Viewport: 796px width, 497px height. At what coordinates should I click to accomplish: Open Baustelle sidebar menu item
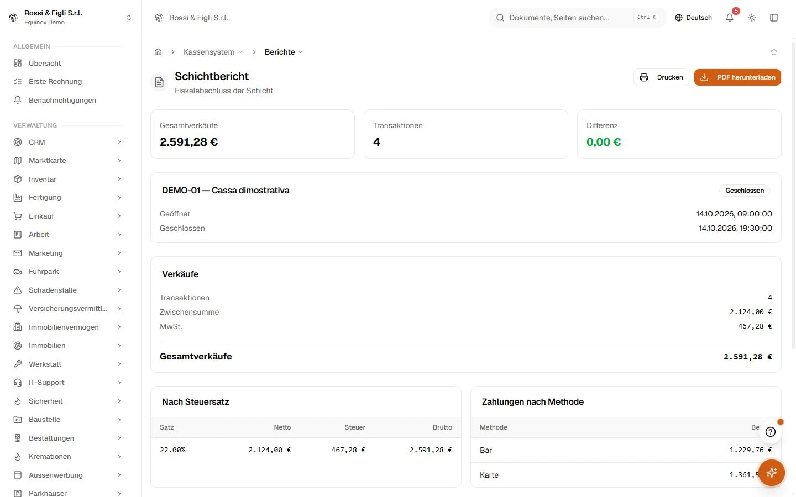(x=67, y=420)
